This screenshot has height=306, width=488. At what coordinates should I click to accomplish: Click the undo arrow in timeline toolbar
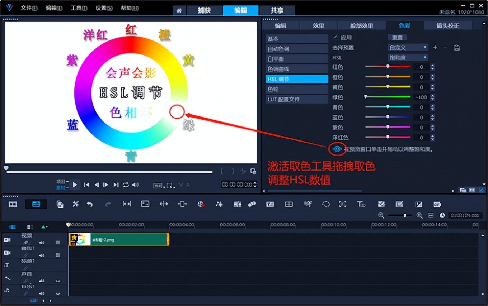[90, 204]
